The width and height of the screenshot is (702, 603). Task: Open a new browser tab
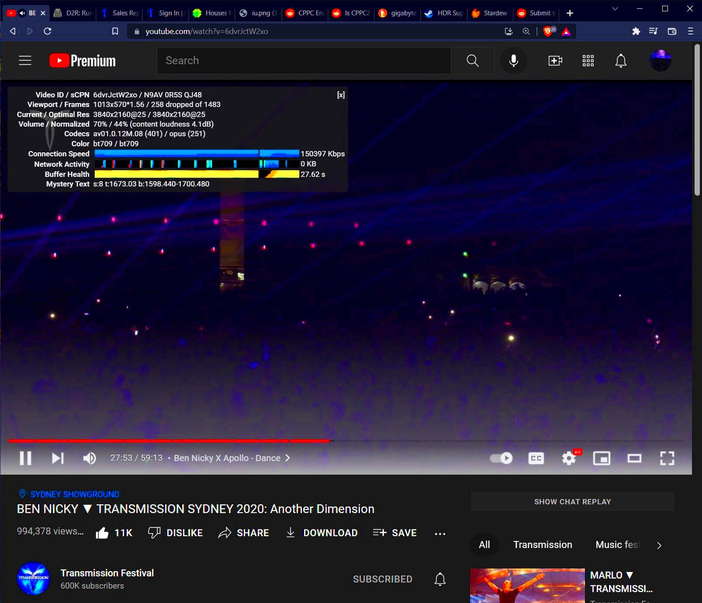(570, 13)
